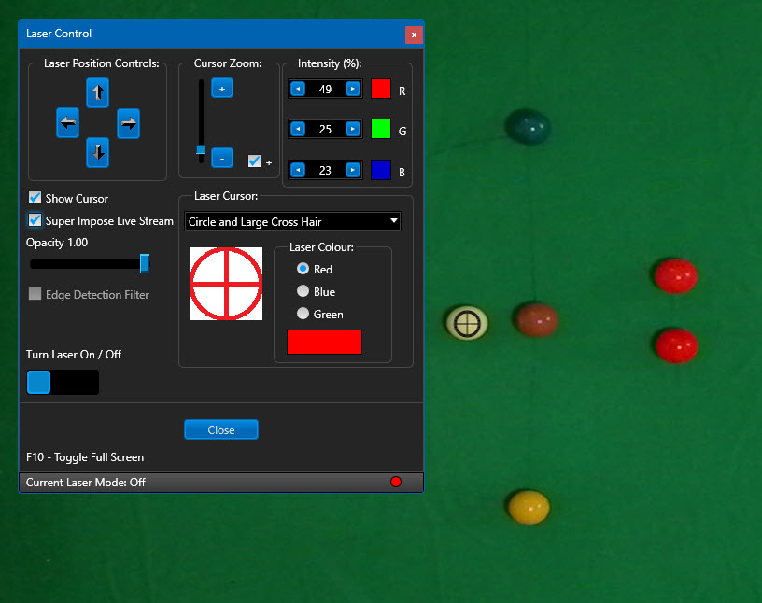Click the Close button
The image size is (762, 603).
(x=221, y=429)
